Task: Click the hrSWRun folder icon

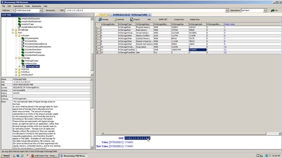Action: point(19,72)
